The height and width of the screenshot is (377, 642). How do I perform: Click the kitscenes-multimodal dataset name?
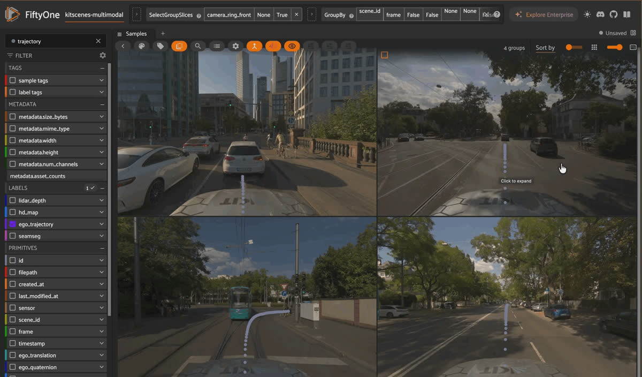[x=94, y=14]
